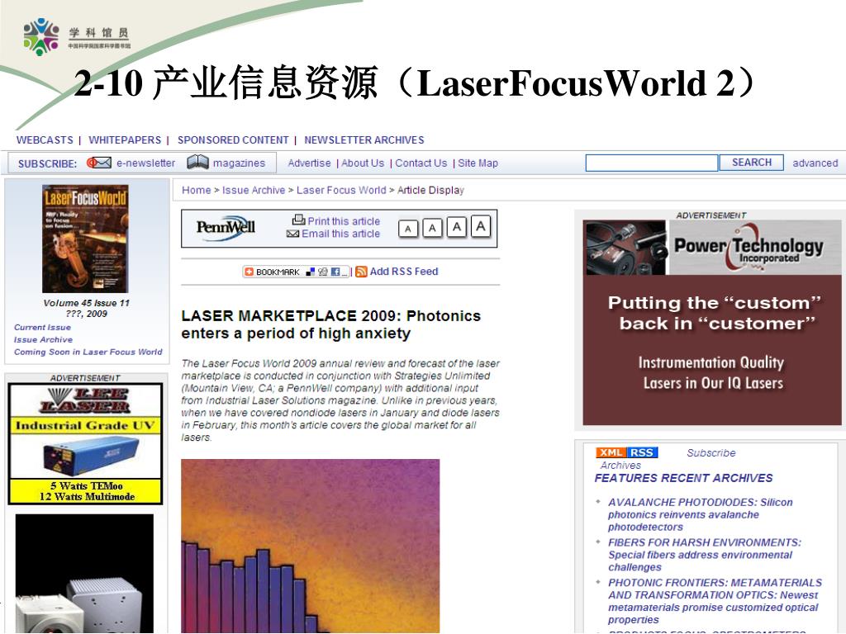
Task: Click the subject librarian logo at top left
Action: tap(77, 36)
